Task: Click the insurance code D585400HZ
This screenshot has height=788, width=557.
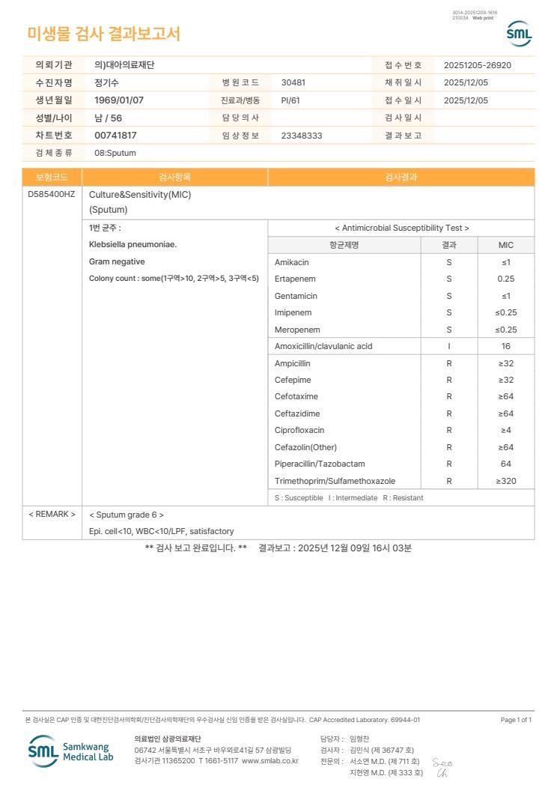Action: [51, 195]
